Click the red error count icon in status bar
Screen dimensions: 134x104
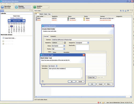point(98,102)
